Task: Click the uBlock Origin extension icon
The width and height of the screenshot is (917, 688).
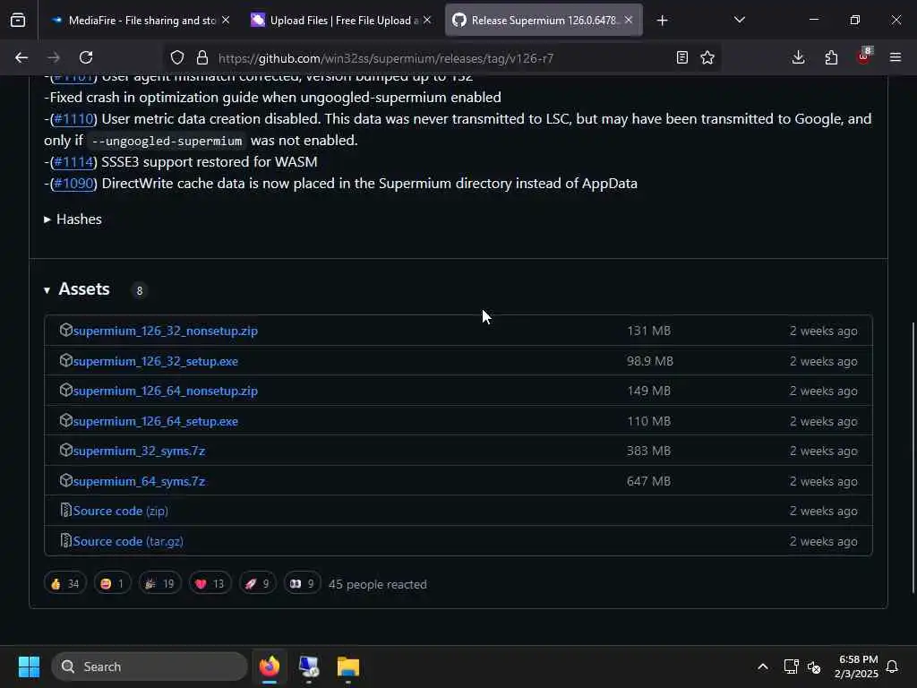Action: point(864,56)
